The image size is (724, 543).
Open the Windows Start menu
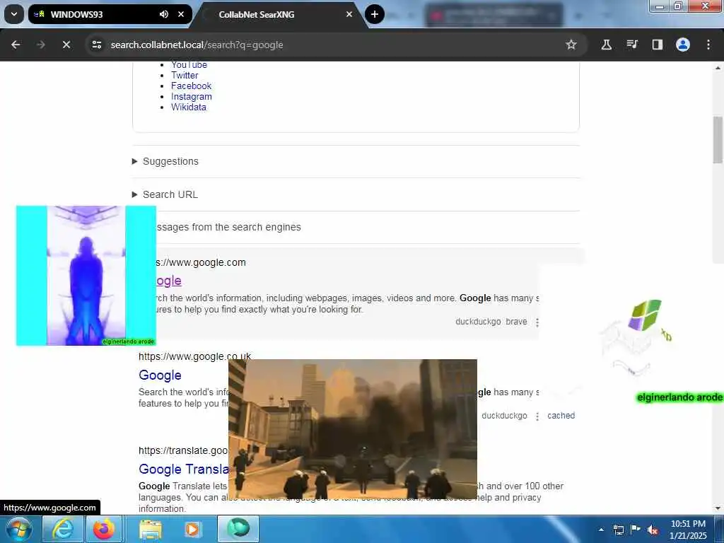pyautogui.click(x=18, y=529)
